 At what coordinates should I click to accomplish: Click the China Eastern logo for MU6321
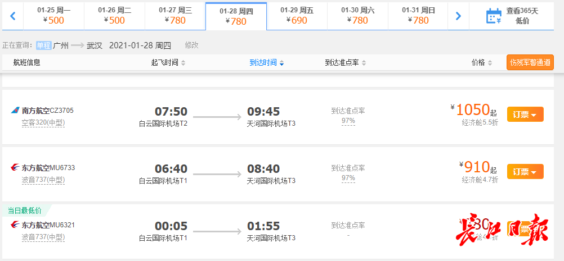(x=15, y=225)
